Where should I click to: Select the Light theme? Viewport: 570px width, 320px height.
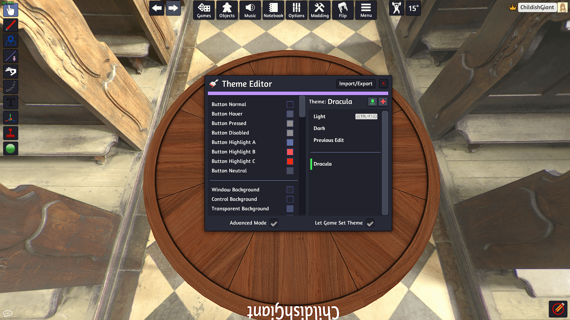(345, 116)
